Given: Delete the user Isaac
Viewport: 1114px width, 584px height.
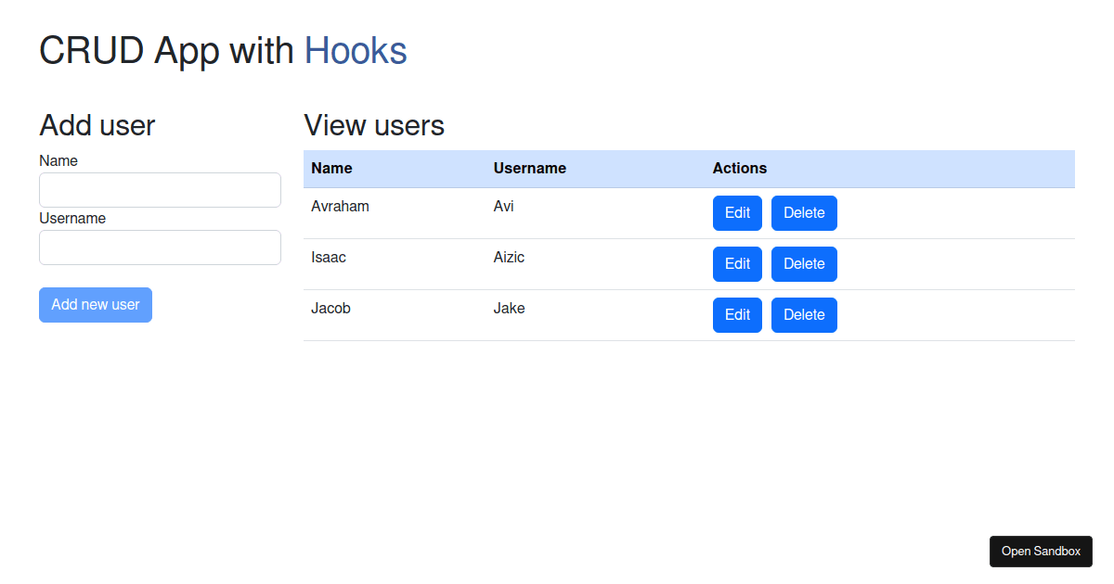Looking at the screenshot, I should (804, 263).
